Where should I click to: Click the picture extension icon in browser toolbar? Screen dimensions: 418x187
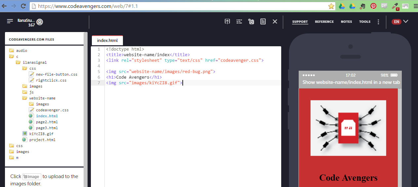405,6
